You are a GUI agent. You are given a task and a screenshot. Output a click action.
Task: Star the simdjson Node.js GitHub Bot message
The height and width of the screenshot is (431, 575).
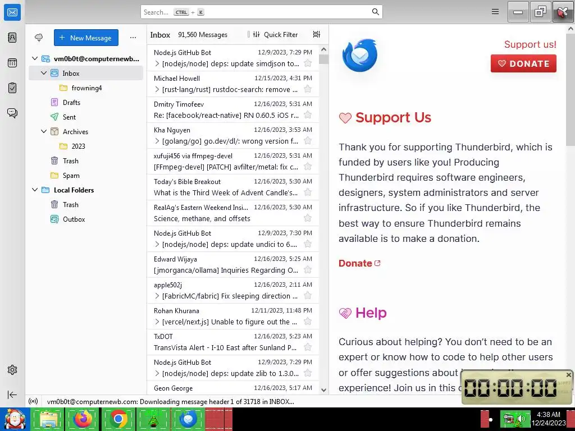pos(308,63)
